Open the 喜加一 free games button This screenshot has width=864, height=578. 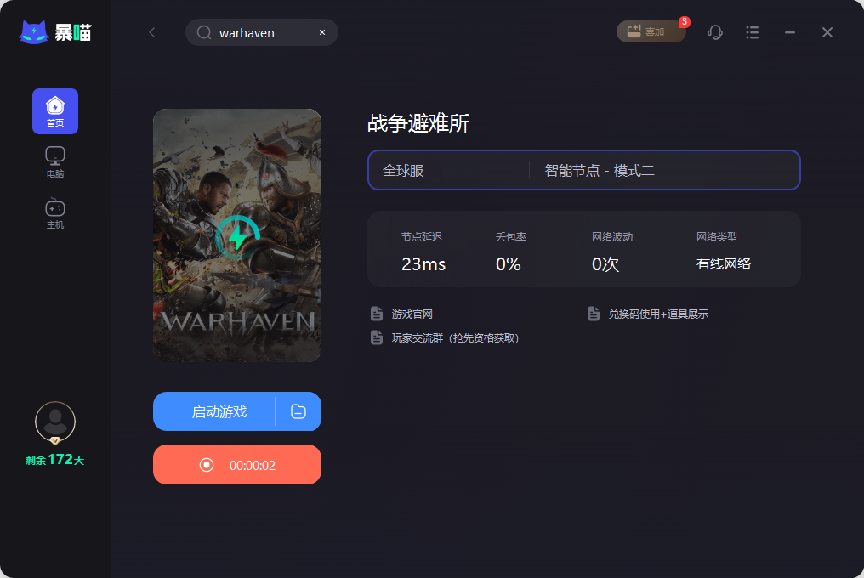pyautogui.click(x=651, y=31)
